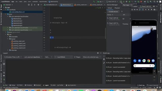
Task: Click the LauchMode logcat filter field
Action: 63,57
